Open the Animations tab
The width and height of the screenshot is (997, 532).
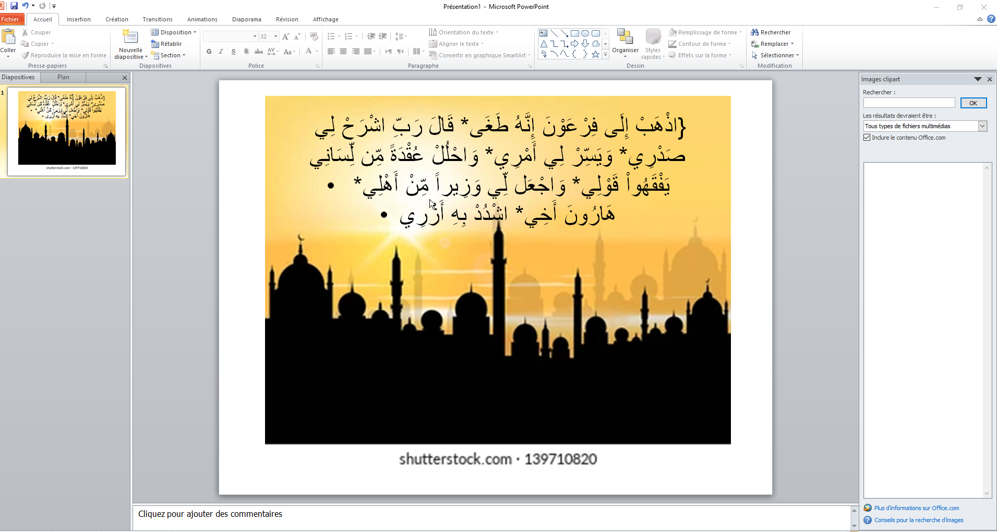[202, 19]
